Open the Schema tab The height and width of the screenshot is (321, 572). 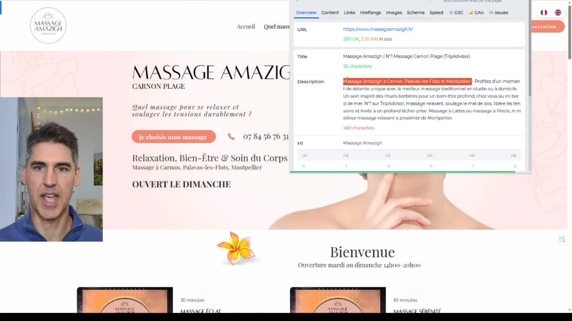pyautogui.click(x=415, y=13)
